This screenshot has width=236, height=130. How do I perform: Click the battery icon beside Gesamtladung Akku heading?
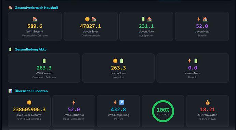coord(10,49)
